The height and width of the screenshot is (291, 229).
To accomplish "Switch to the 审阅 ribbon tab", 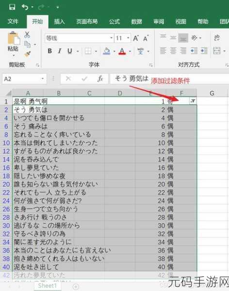I will pos(159,21).
